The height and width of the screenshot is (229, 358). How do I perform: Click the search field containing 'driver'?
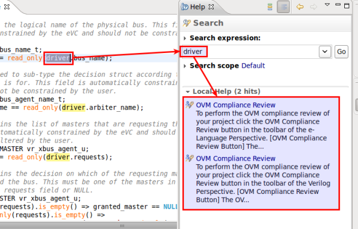(x=250, y=52)
